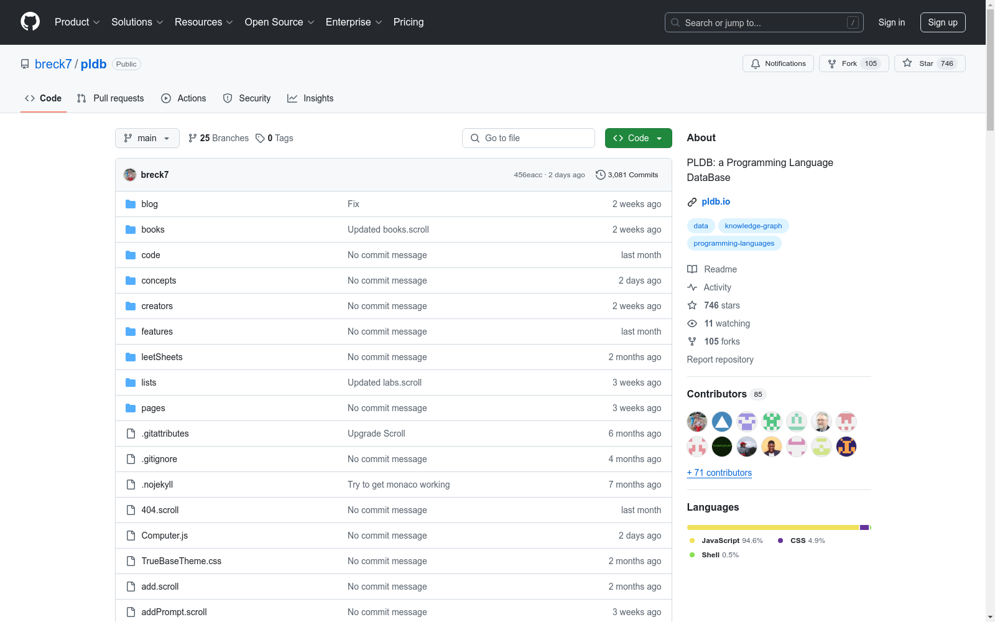This screenshot has height=622, width=995.
Task: Expand the Resources menu
Action: point(204,22)
